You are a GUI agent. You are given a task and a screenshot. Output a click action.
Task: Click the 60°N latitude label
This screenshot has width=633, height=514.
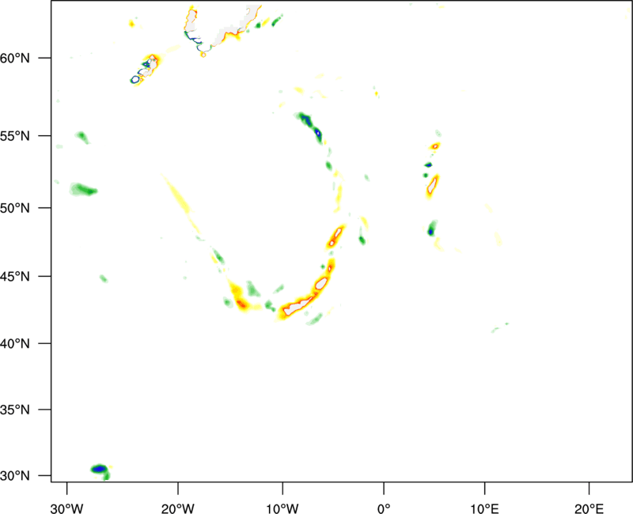pos(15,58)
